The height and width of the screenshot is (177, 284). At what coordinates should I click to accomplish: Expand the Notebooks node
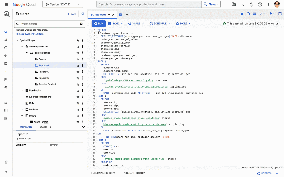pyautogui.click(x=22, y=91)
